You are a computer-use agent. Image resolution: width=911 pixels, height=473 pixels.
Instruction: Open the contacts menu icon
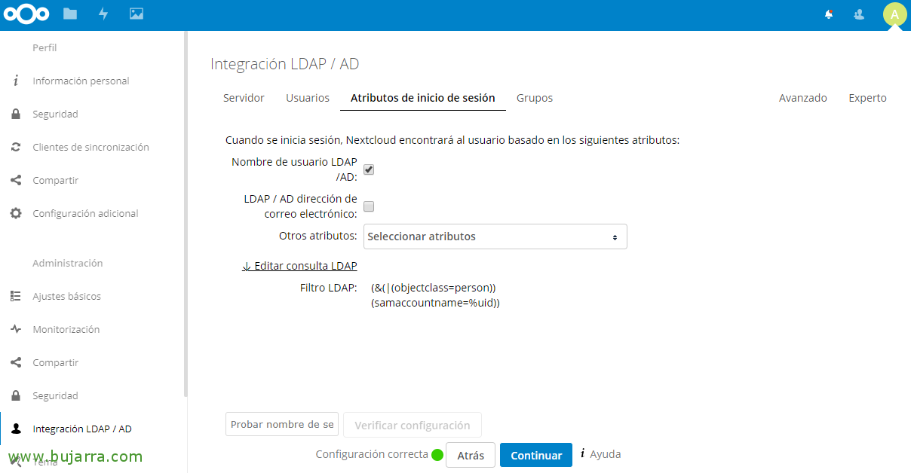[x=859, y=14]
